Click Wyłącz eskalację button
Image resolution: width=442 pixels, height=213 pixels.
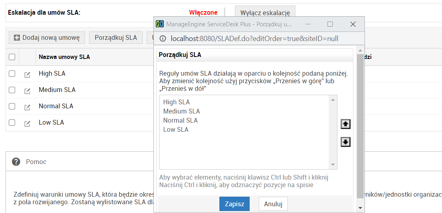point(265,13)
